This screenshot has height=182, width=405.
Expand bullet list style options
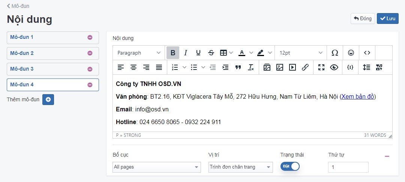(x=203, y=67)
